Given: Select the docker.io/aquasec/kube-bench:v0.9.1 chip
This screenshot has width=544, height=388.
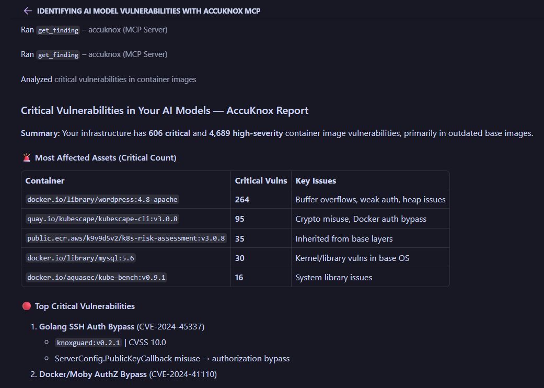Looking at the screenshot, I should click(x=96, y=277).
